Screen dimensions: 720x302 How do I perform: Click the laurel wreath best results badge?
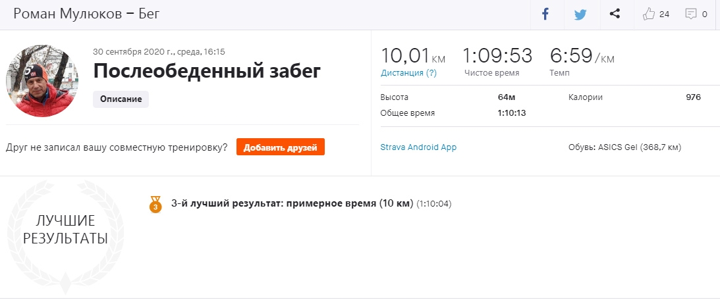65,230
